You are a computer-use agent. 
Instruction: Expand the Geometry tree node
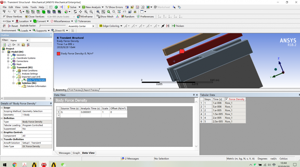(8, 55)
